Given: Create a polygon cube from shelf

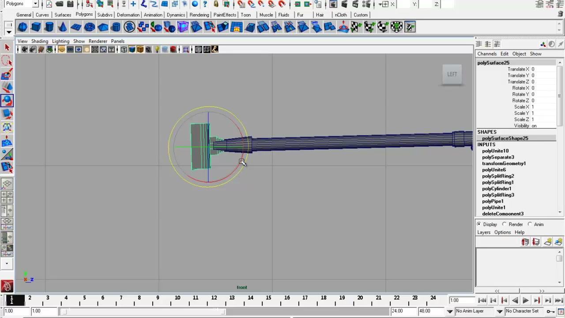Looking at the screenshot, I should tap(36, 27).
